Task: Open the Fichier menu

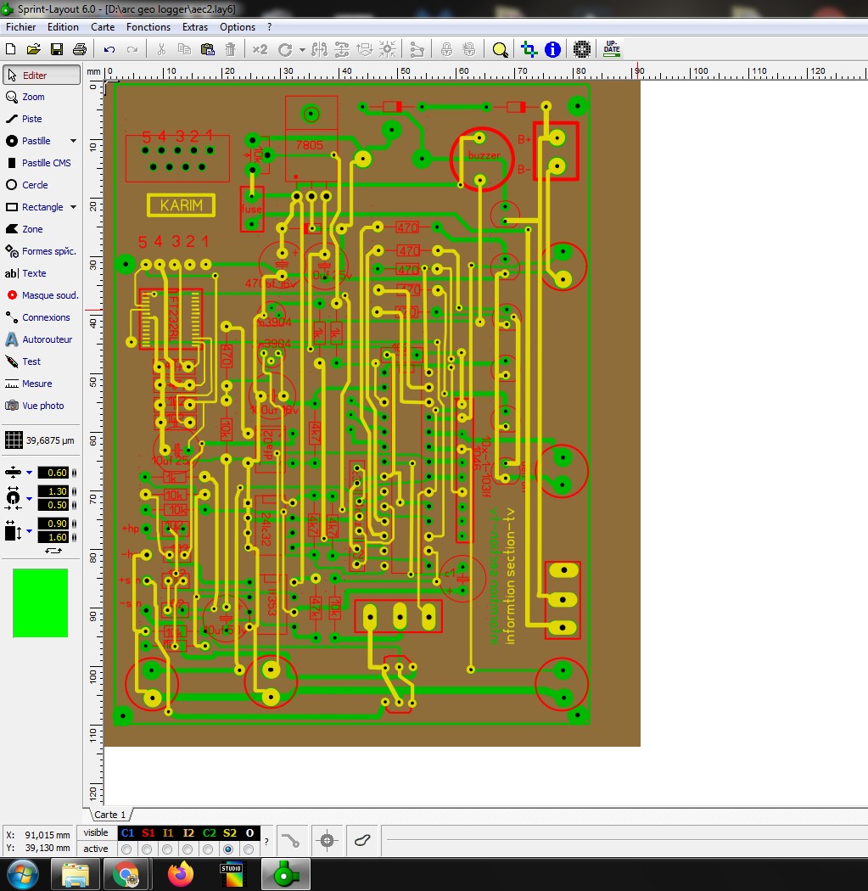Action: point(20,26)
